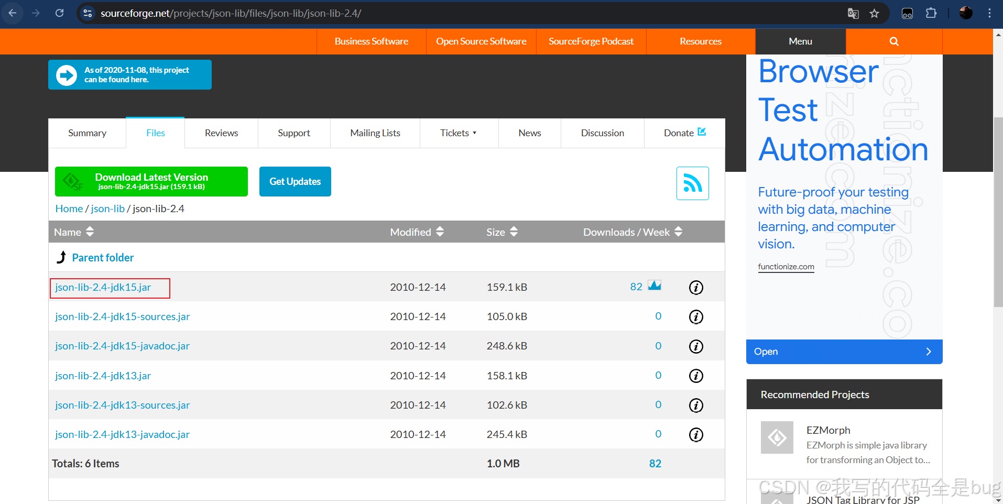The image size is (1003, 504).
Task: Click the 82 downloads count for jdk15.jar
Action: click(636, 287)
